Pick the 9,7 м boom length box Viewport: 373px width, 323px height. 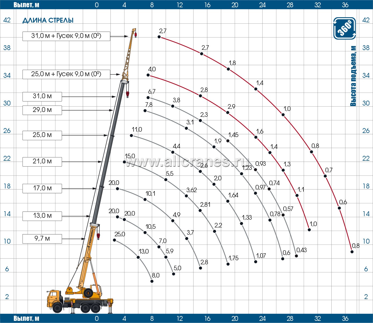click(42, 239)
